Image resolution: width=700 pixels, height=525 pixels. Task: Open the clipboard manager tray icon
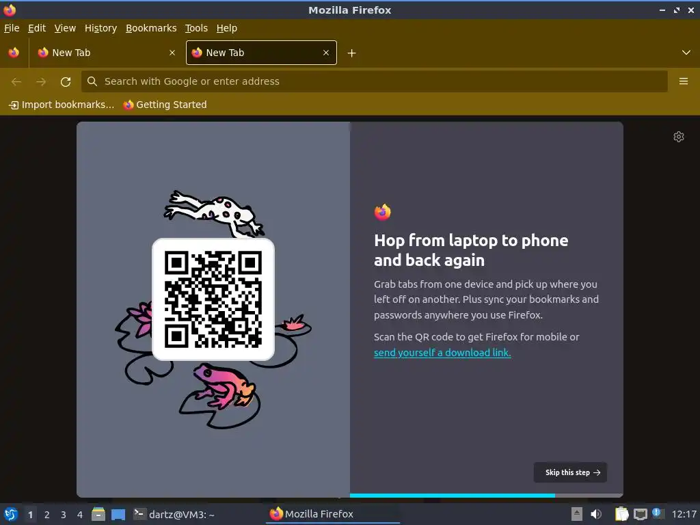[621, 514]
